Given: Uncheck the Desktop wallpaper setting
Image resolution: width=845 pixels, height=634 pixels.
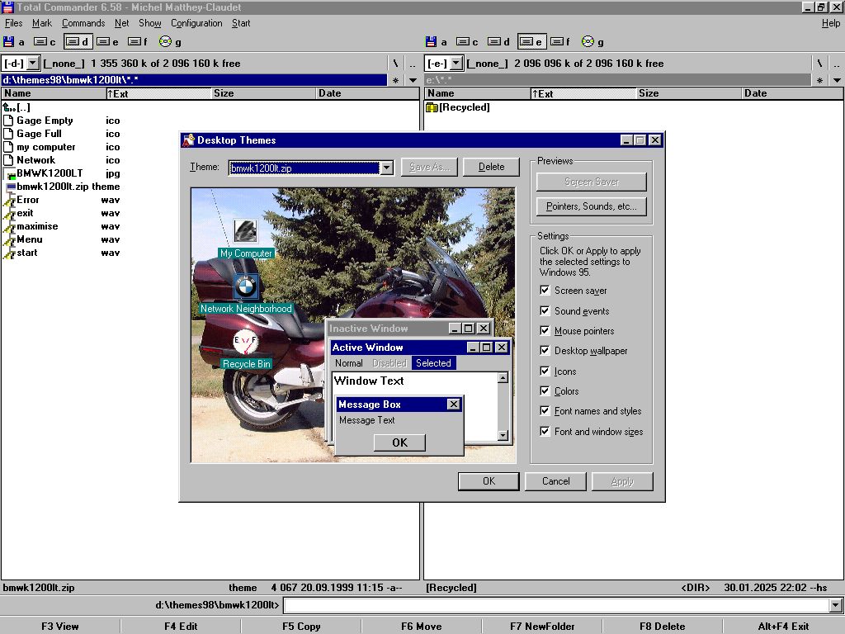Looking at the screenshot, I should [545, 351].
